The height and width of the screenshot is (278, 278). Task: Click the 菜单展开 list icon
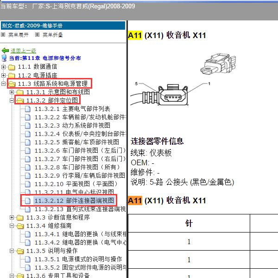pyautogui.click(x=3, y=35)
